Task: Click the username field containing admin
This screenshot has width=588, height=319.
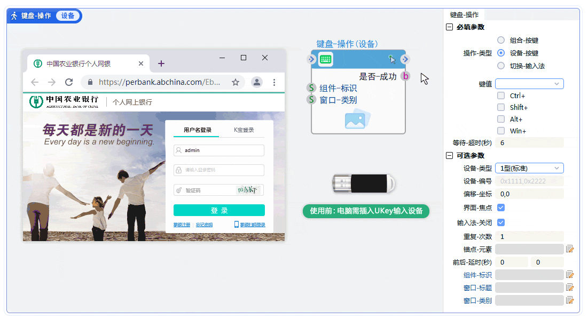Action: pos(219,150)
